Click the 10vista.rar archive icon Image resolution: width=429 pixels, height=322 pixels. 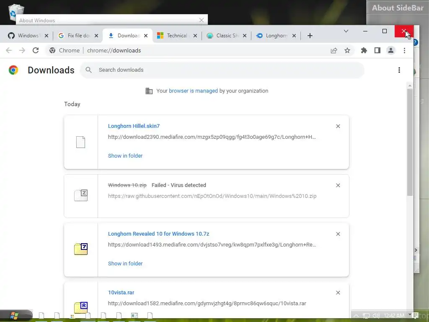tap(81, 307)
